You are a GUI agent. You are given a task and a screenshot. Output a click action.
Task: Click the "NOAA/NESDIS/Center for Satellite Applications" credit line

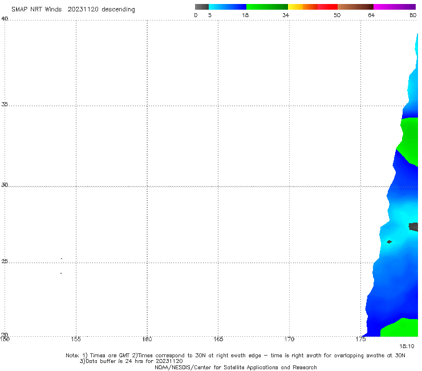pos(236,367)
